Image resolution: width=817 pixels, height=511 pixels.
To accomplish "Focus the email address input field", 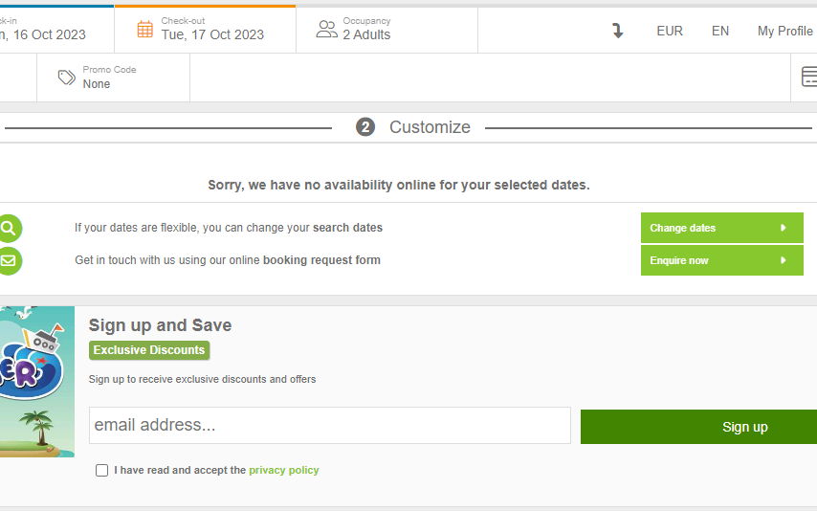I will (x=329, y=425).
